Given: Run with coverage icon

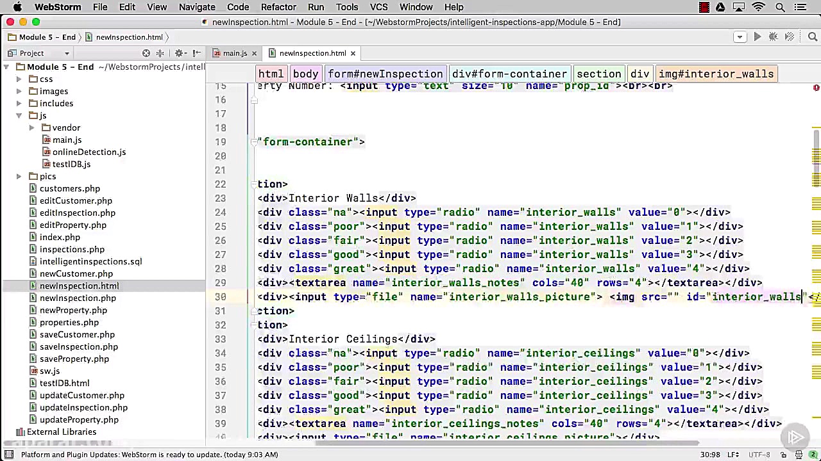Looking at the screenshot, I should tap(790, 37).
